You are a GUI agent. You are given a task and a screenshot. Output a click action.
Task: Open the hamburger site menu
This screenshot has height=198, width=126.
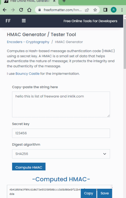tap(24, 21)
